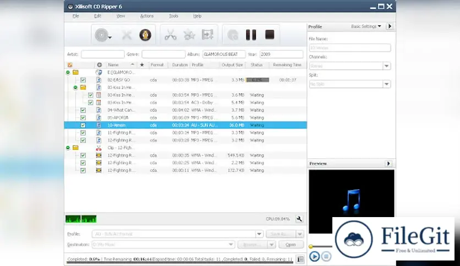Click the star column header
Viewport: 460px width, 266px height.
pos(142,65)
